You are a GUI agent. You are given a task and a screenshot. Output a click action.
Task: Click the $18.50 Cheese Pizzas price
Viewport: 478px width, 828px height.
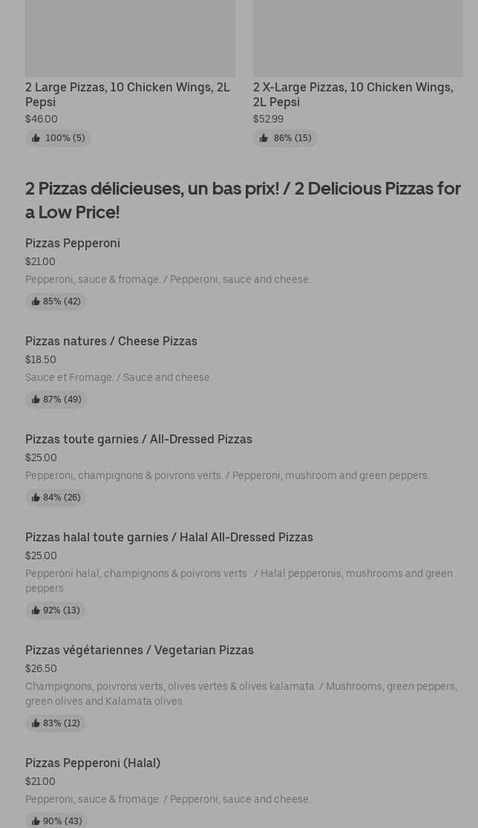click(41, 359)
